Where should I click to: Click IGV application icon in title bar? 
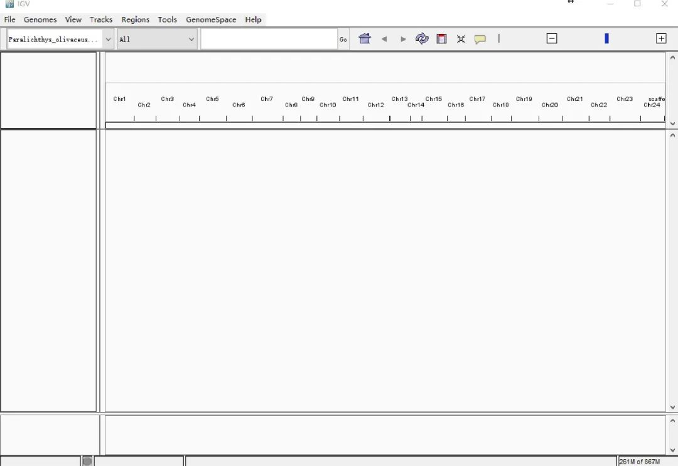[x=9, y=4]
